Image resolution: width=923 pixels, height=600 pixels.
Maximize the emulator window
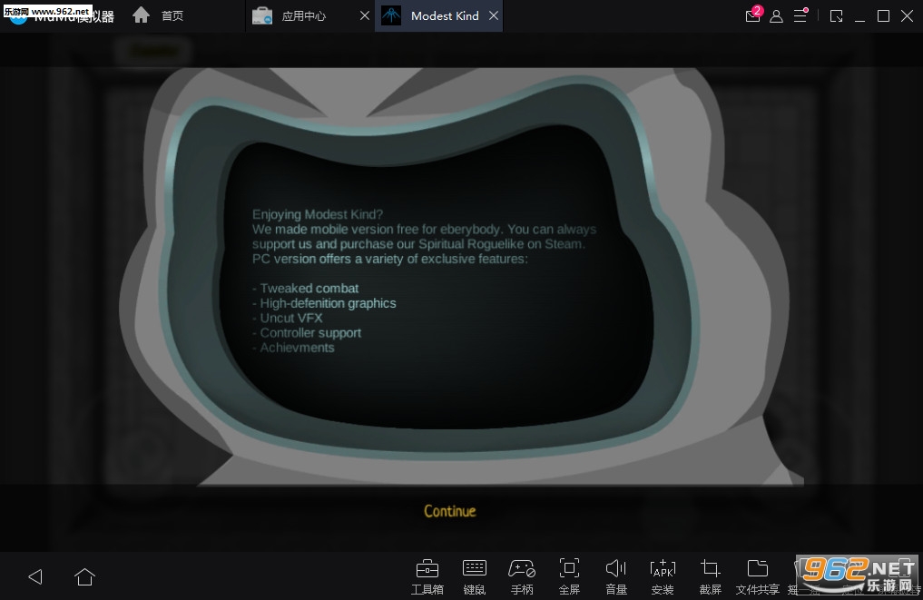[884, 16]
